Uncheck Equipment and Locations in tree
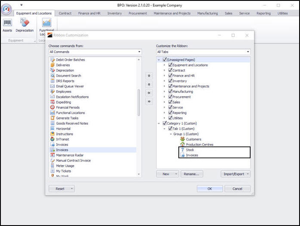 [x=170, y=65]
